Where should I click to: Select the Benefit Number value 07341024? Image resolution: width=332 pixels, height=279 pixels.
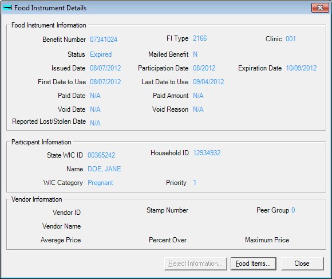[x=104, y=40]
